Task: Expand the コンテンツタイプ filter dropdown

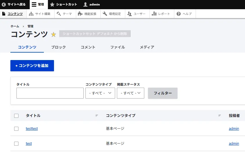Action: point(100,93)
